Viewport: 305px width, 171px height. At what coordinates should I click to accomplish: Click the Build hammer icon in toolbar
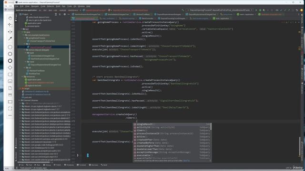pos(183,10)
